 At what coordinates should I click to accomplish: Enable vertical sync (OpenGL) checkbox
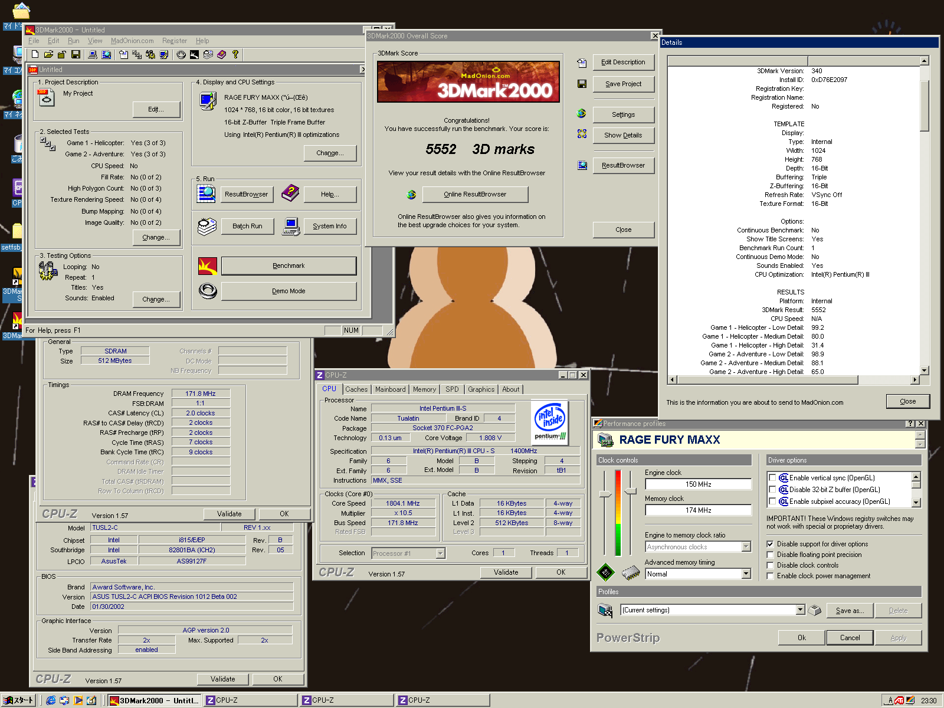pos(772,478)
